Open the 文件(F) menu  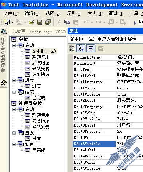click(11, 13)
